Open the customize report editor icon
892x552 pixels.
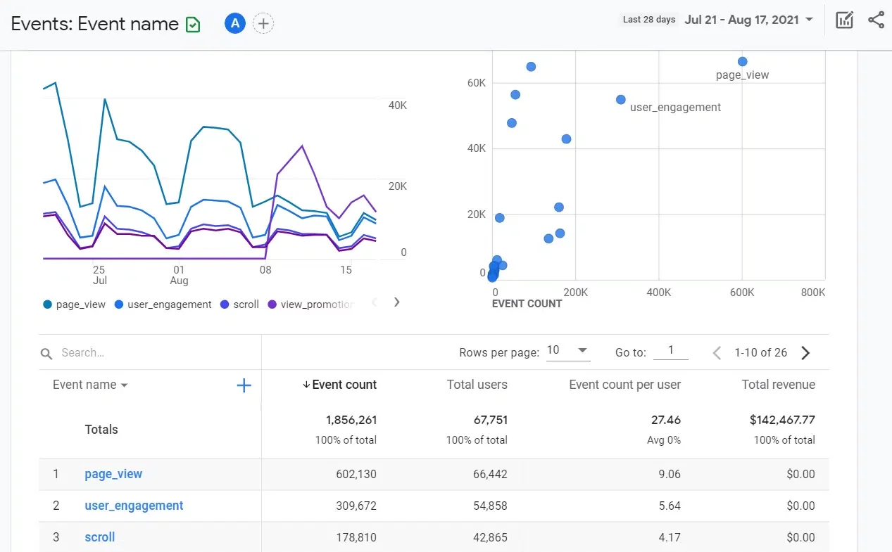coord(844,20)
